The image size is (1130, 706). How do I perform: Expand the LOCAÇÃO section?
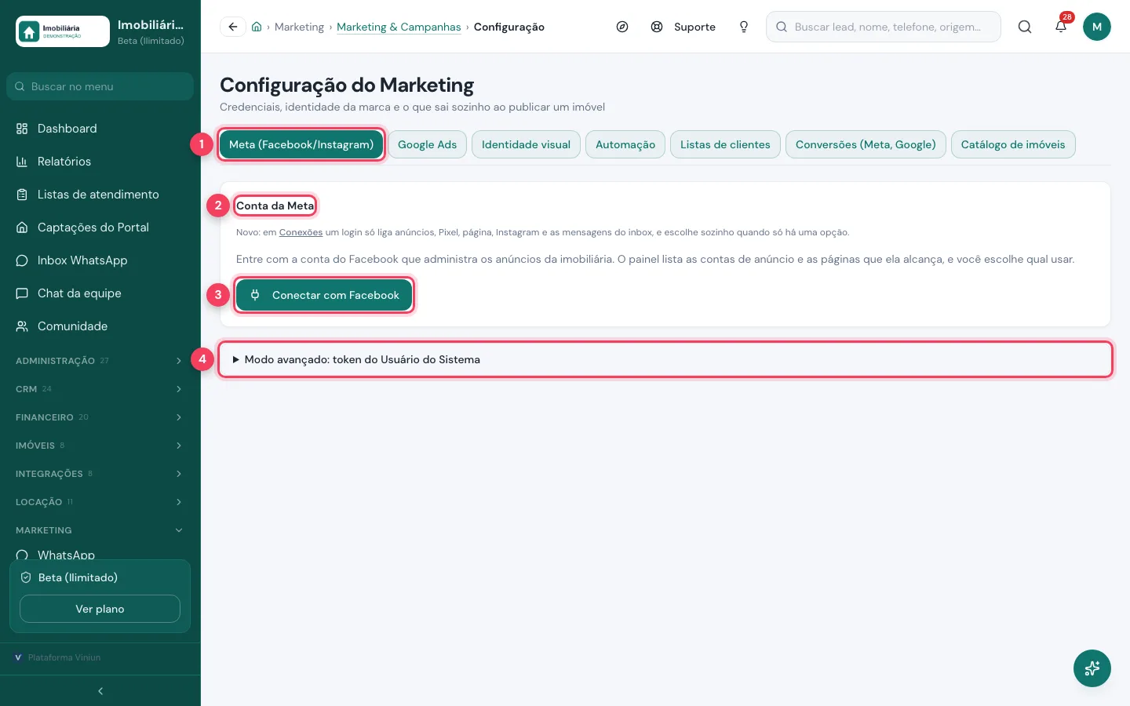(x=100, y=502)
